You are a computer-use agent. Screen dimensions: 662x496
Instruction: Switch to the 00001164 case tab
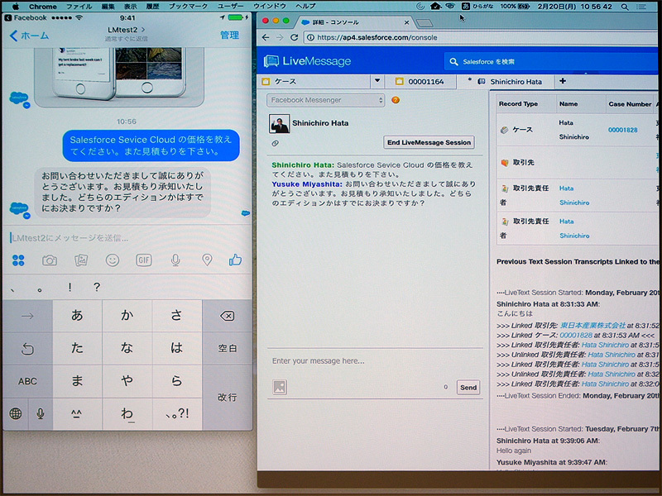(x=420, y=81)
